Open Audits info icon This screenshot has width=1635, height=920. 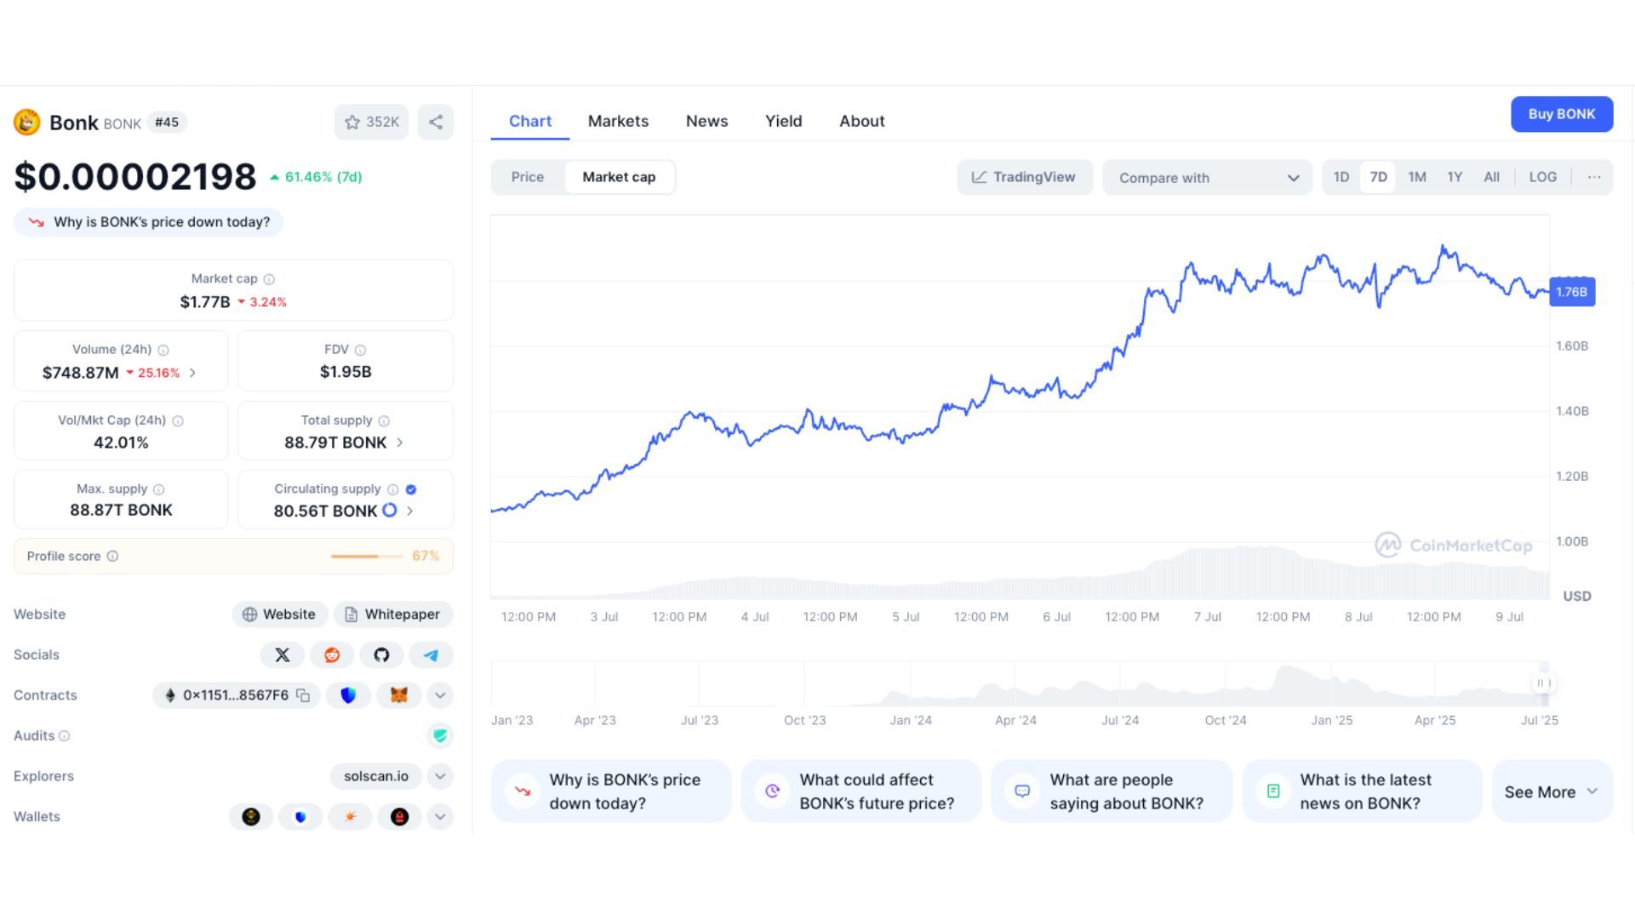[64, 736]
